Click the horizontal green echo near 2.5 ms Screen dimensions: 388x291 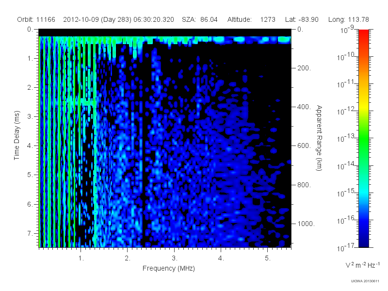click(x=81, y=102)
